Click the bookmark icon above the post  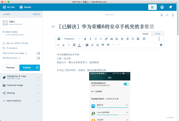161,15
